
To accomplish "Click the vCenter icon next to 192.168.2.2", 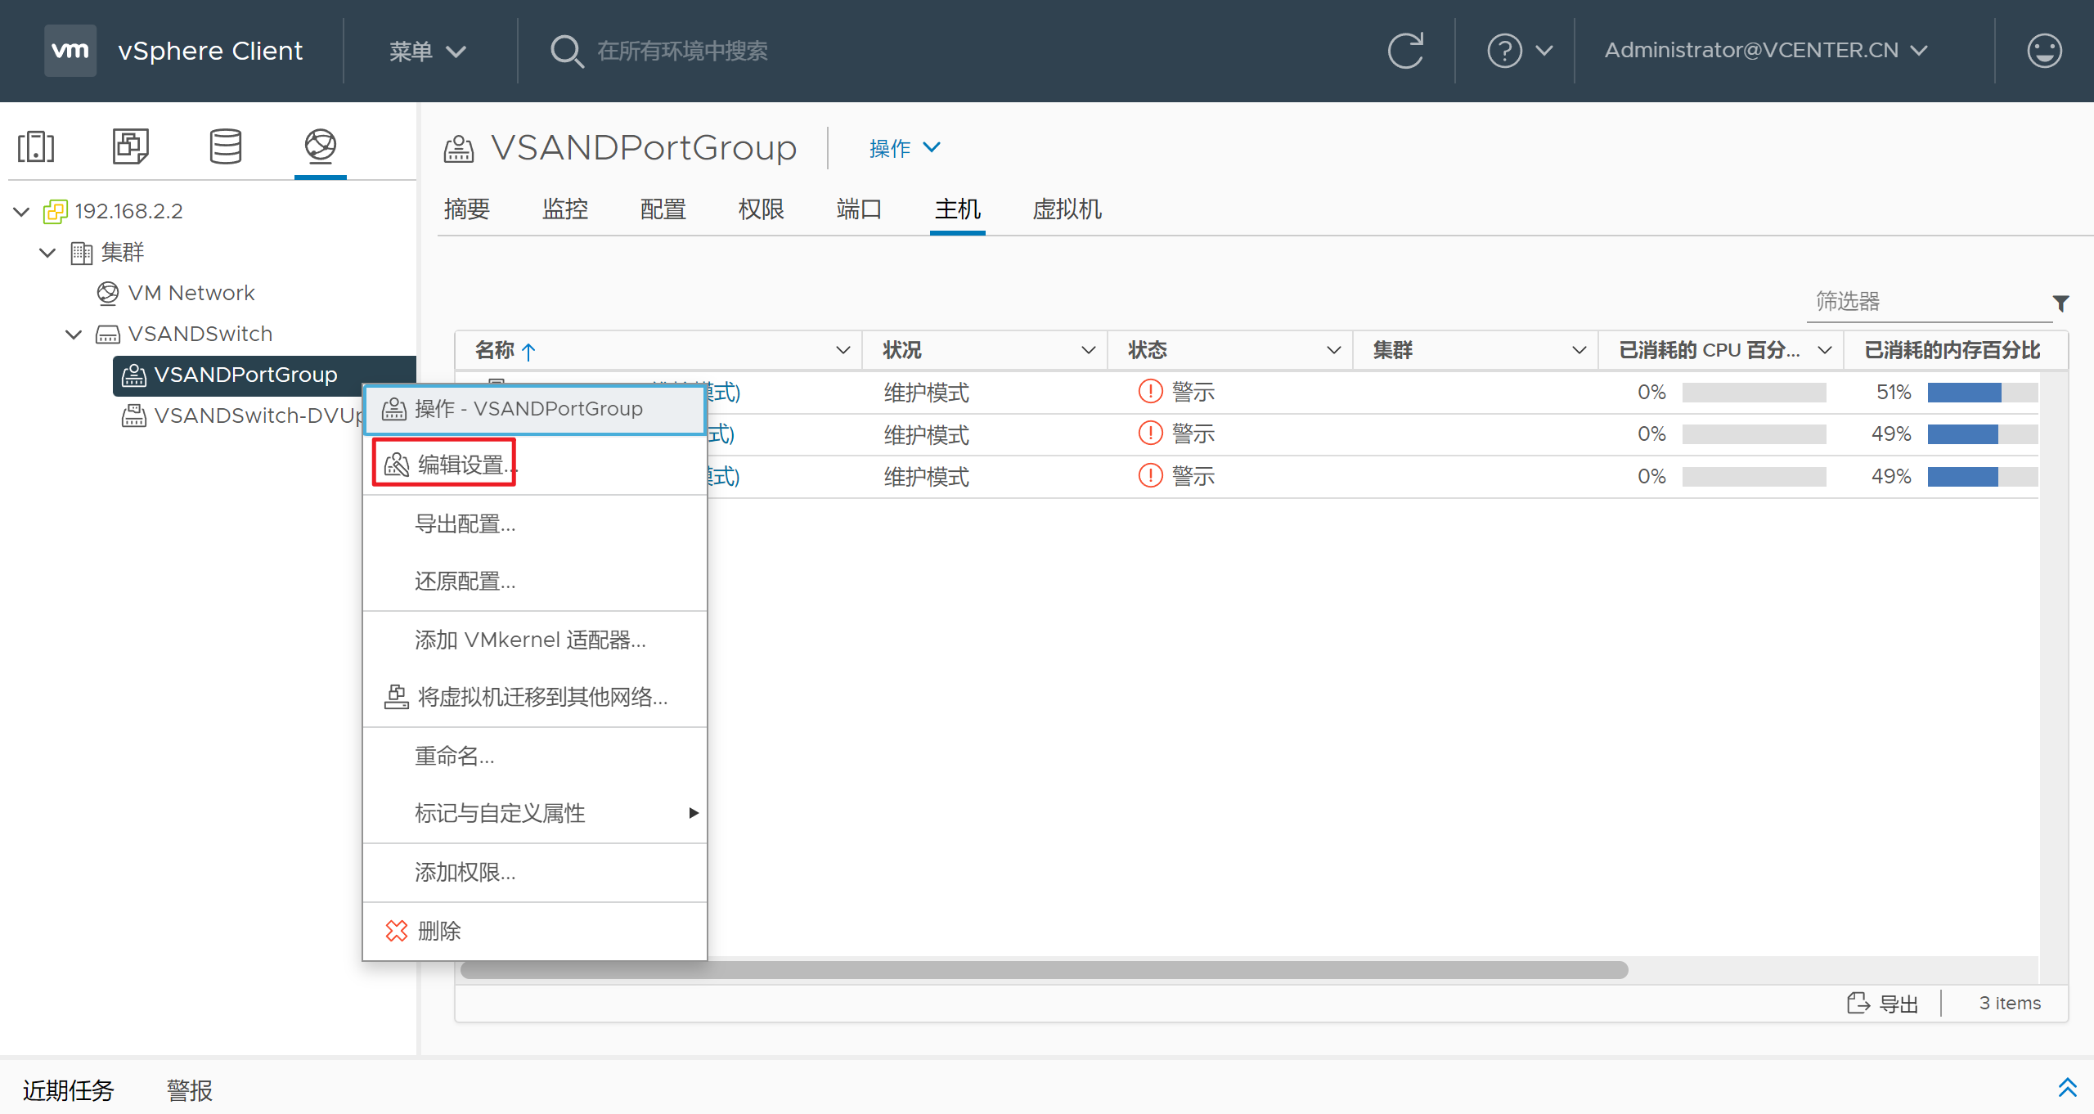I will [x=55, y=212].
